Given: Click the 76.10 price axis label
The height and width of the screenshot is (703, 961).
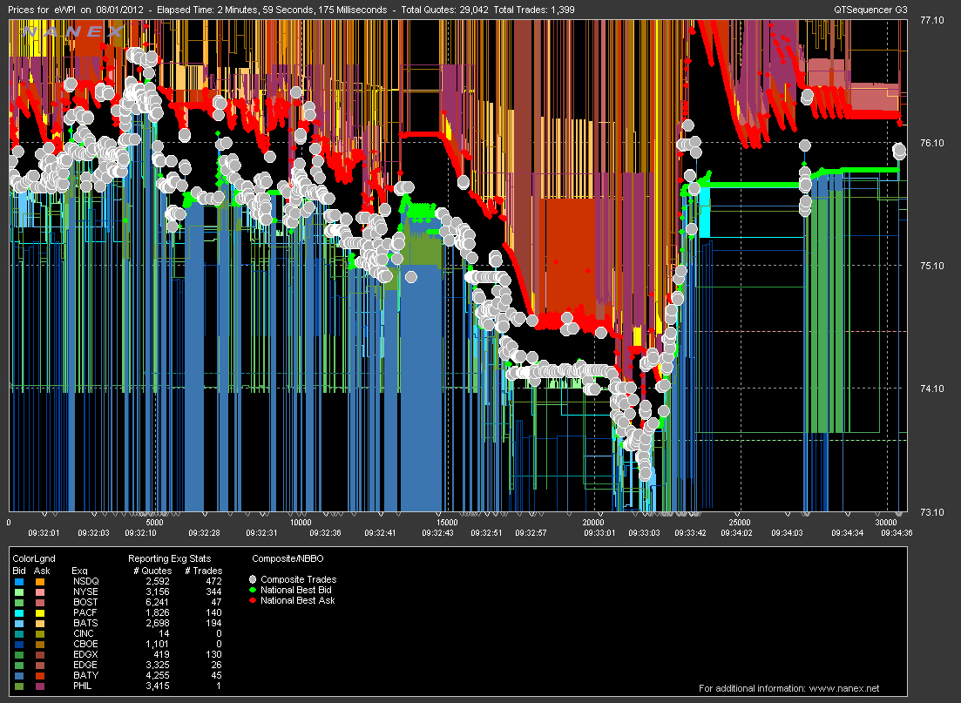Looking at the screenshot, I should (932, 143).
